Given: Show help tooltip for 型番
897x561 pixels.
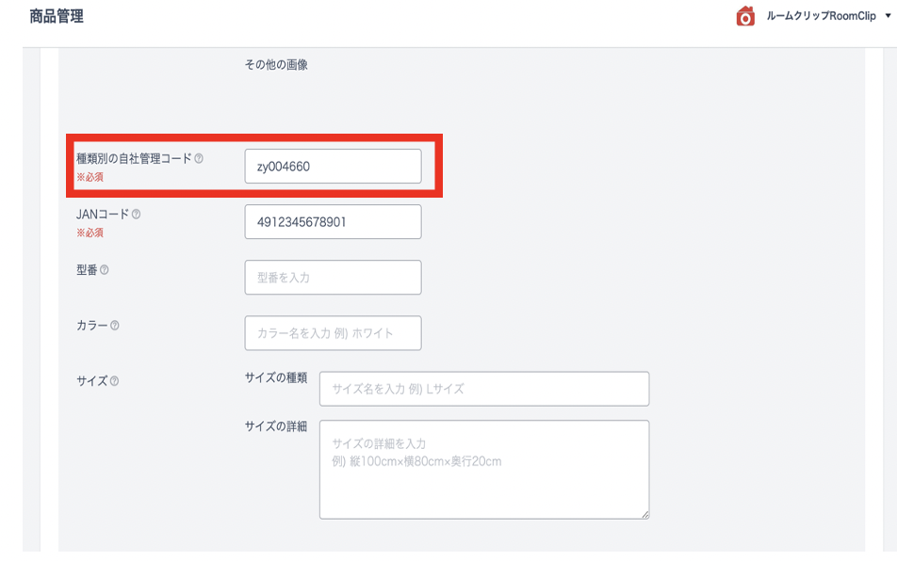Looking at the screenshot, I should pyautogui.click(x=104, y=270).
